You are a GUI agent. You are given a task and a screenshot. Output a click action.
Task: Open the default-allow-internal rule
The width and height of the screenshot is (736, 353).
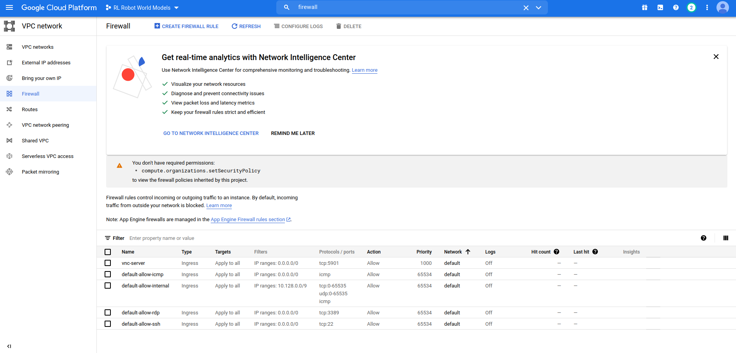tap(145, 286)
